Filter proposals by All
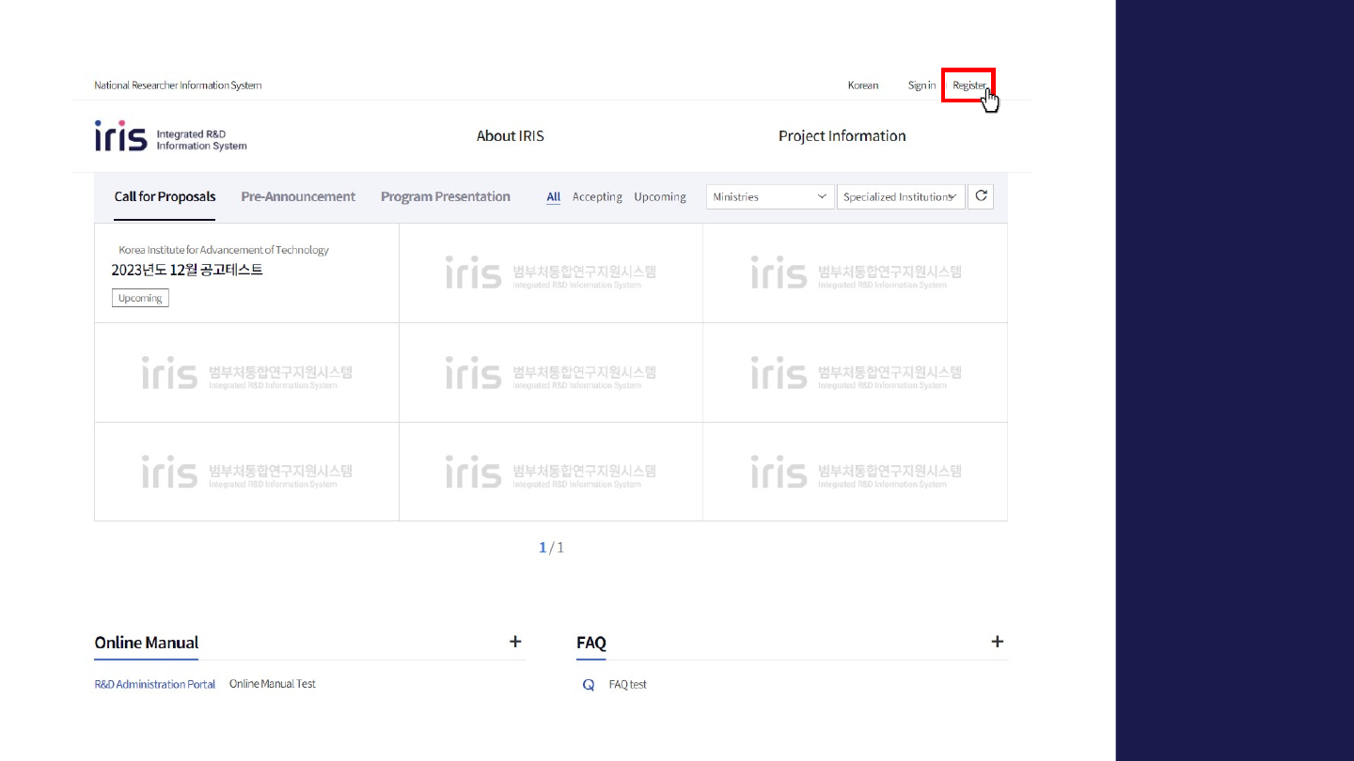Viewport: 1354px width, 761px height. (553, 197)
